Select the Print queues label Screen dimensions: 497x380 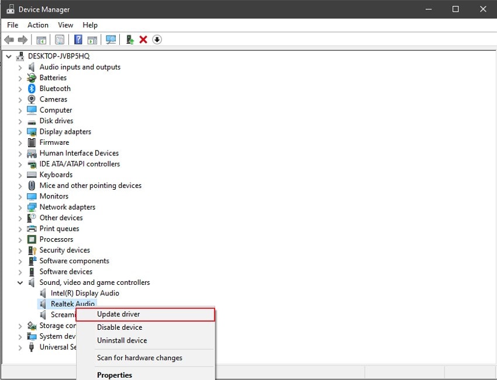coord(59,229)
